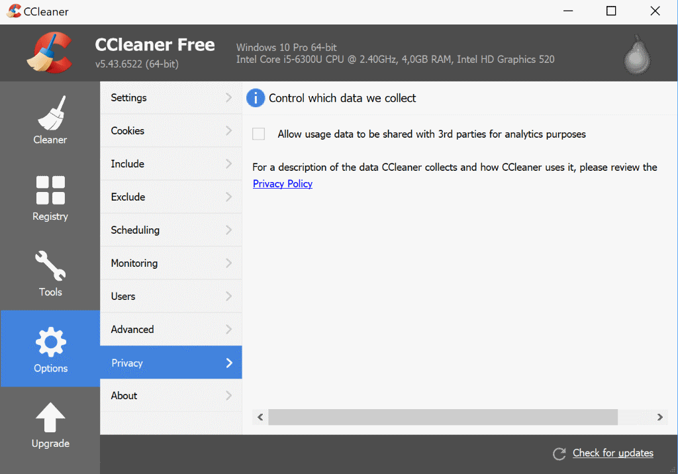Enable sharing usage data with 3rd parties
The width and height of the screenshot is (678, 474).
259,134
